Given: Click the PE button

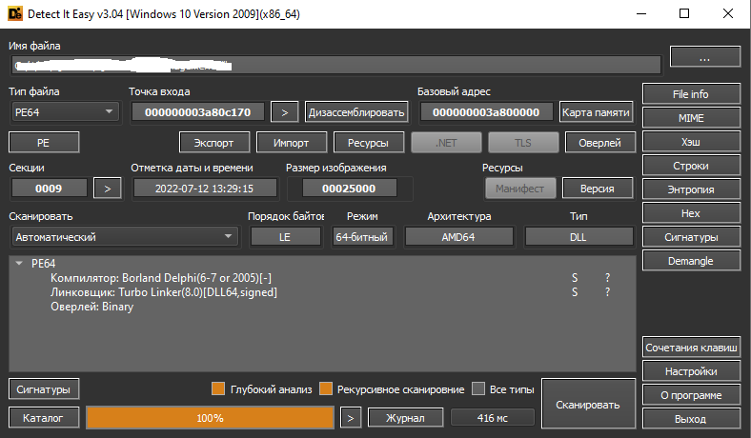Looking at the screenshot, I should click(x=44, y=143).
